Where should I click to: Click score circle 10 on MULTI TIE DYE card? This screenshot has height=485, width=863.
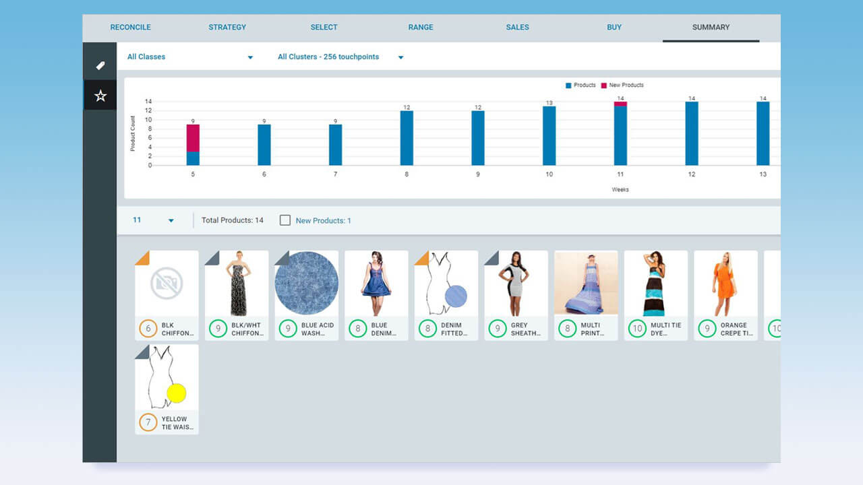coord(636,329)
